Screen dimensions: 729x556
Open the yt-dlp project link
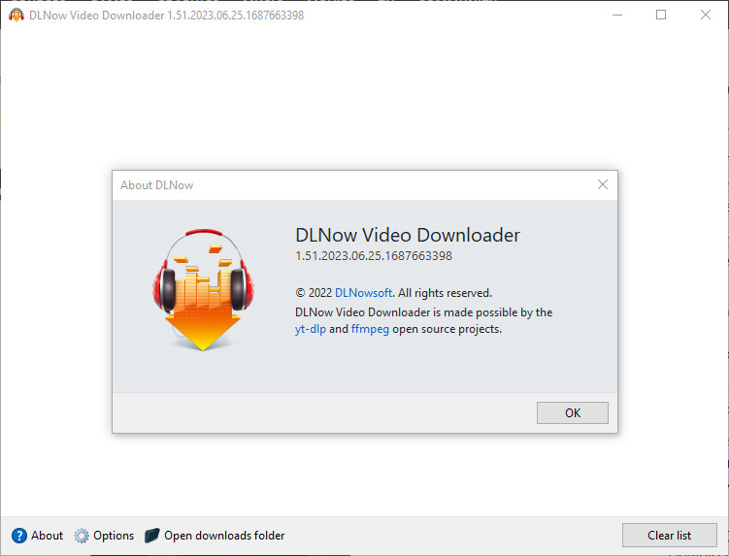(x=311, y=329)
